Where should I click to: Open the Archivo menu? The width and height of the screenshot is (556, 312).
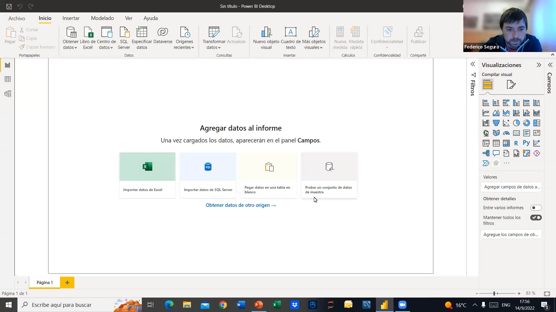click(x=17, y=18)
